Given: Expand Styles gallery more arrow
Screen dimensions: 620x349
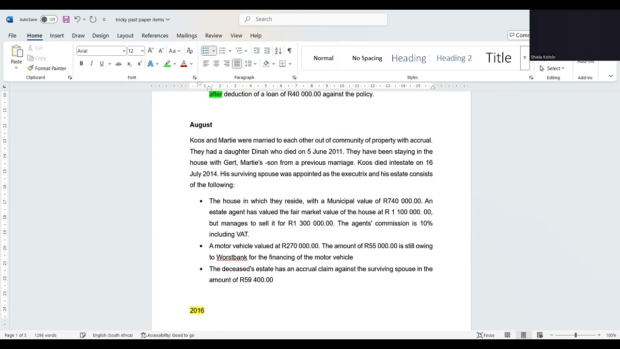Looking at the screenshot, I should point(524,58).
